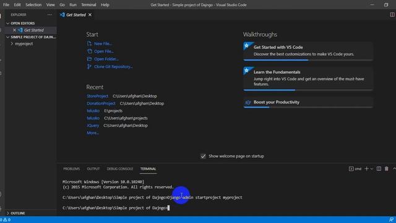This screenshot has height=223, width=396.
Task: Click the feedback icon in status bar
Action: (391, 220)
